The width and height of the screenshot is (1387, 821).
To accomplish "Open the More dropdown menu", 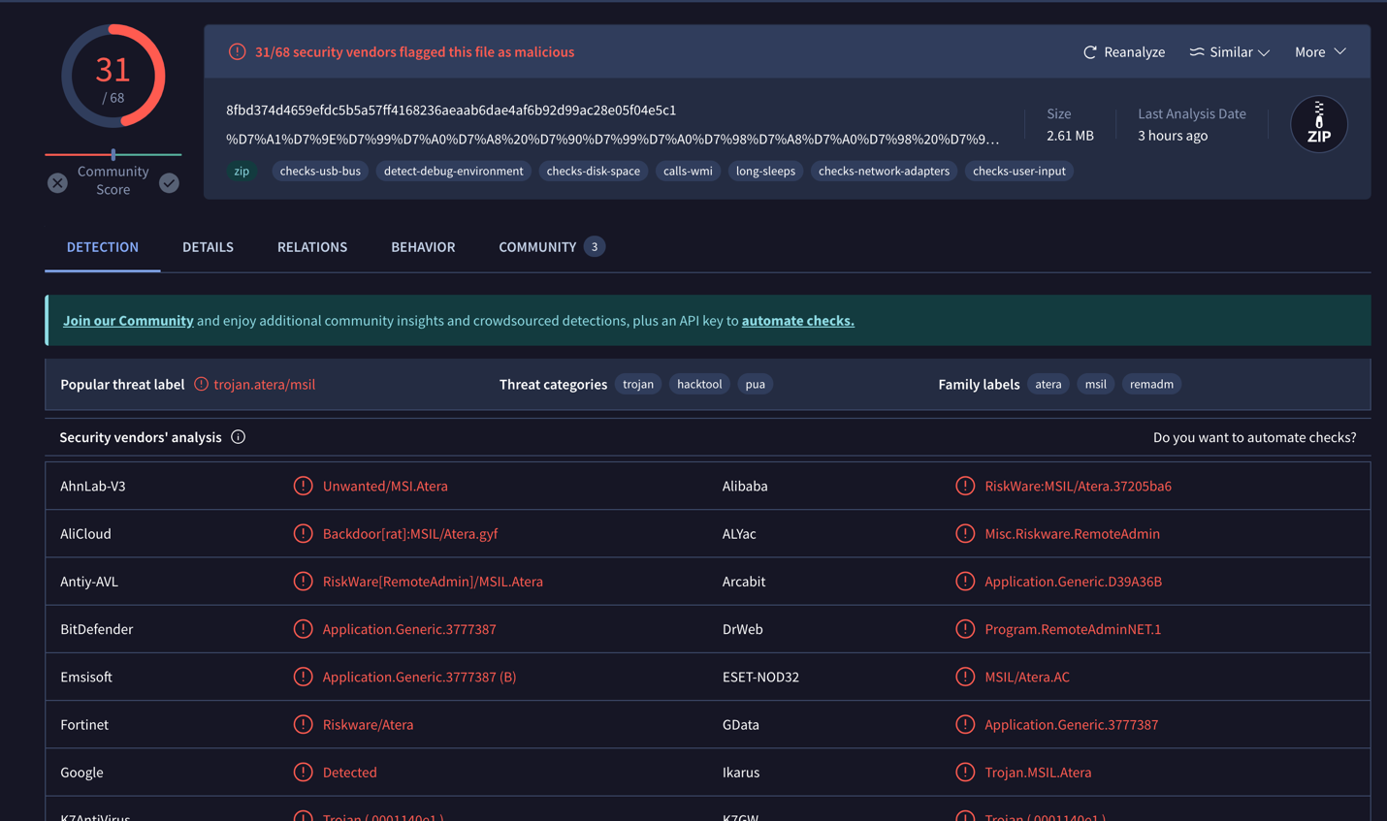I will pyautogui.click(x=1320, y=52).
